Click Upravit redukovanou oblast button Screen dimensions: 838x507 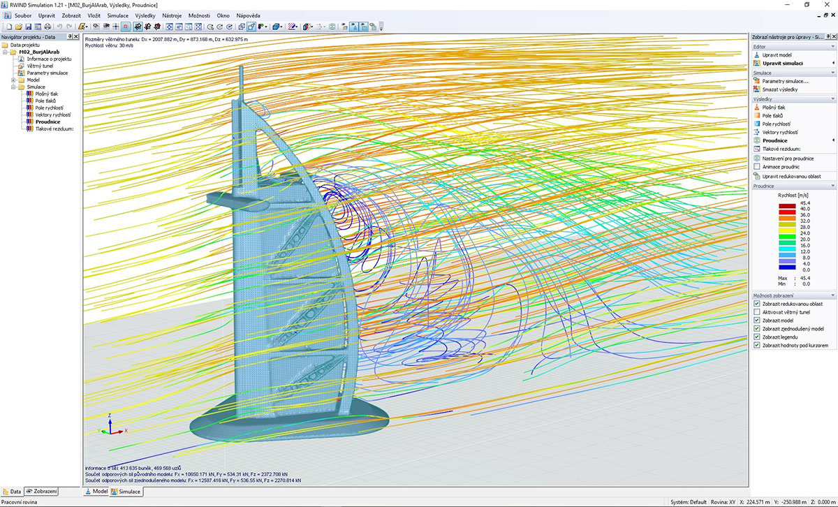(x=791, y=177)
